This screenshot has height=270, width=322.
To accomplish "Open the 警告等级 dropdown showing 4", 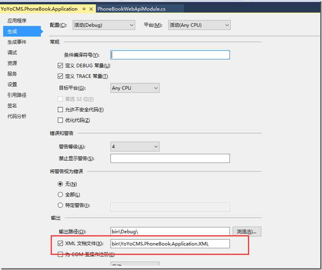I will tap(135, 147).
